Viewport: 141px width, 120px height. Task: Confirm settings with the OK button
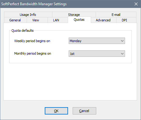[56, 111]
